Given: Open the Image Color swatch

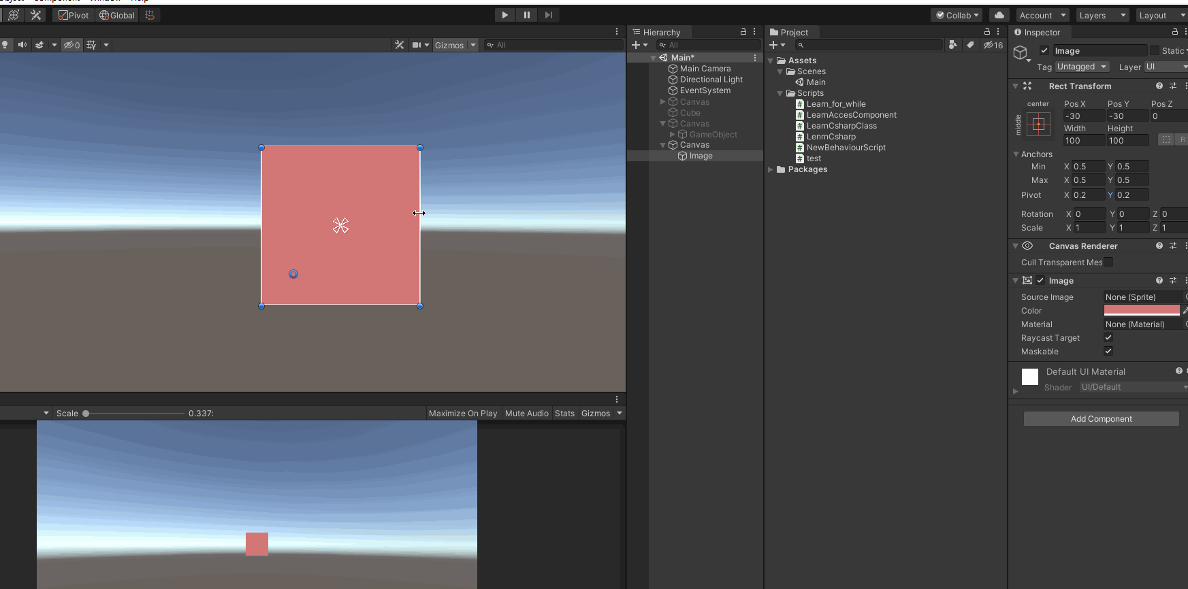Looking at the screenshot, I should point(1142,310).
